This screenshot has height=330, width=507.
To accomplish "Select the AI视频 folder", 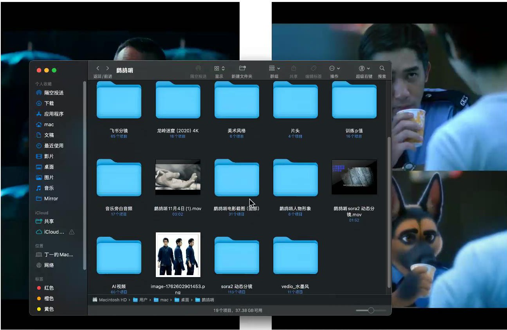I will (x=119, y=256).
